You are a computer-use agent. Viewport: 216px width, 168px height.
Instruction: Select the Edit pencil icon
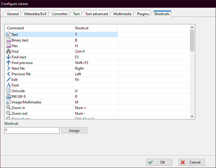pos(8,80)
